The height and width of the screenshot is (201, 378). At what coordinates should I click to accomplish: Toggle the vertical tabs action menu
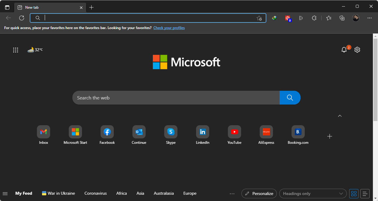point(7,7)
